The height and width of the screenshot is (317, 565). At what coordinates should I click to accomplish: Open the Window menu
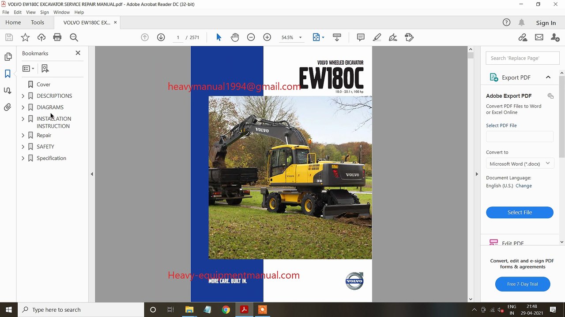pyautogui.click(x=61, y=12)
